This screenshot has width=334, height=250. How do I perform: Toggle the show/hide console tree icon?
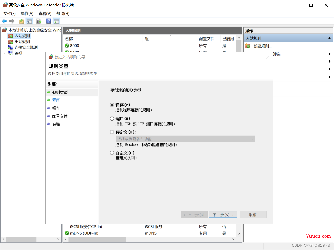tap(29, 21)
